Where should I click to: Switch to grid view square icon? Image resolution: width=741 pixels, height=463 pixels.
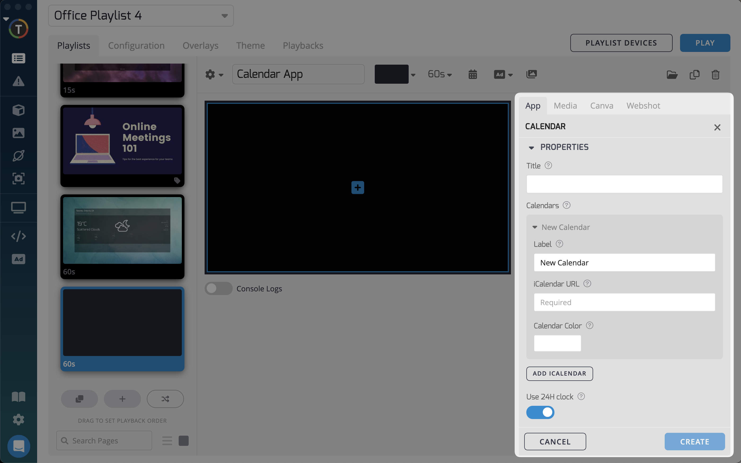[183, 441]
